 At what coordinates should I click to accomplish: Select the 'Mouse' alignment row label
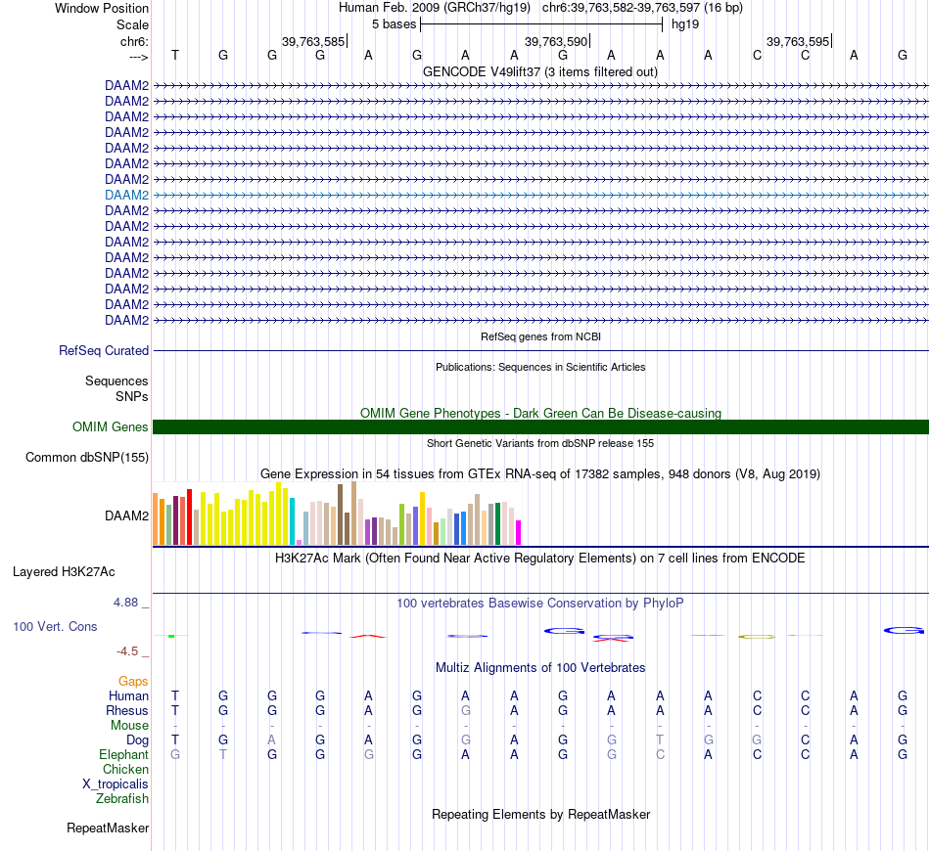click(x=129, y=726)
